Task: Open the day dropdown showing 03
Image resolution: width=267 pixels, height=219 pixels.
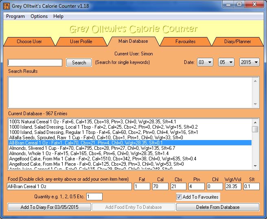Action: 205,62
